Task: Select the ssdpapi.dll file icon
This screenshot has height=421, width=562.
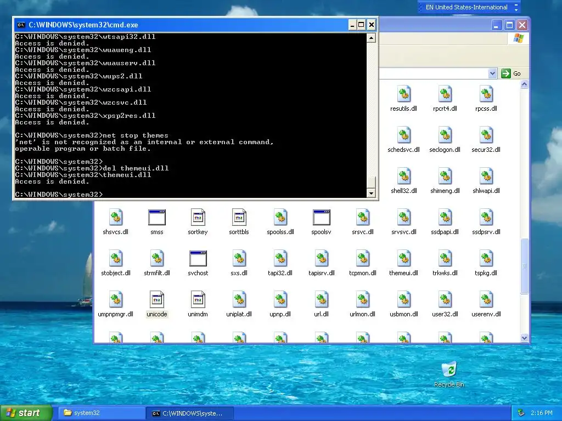Action: coord(445,217)
